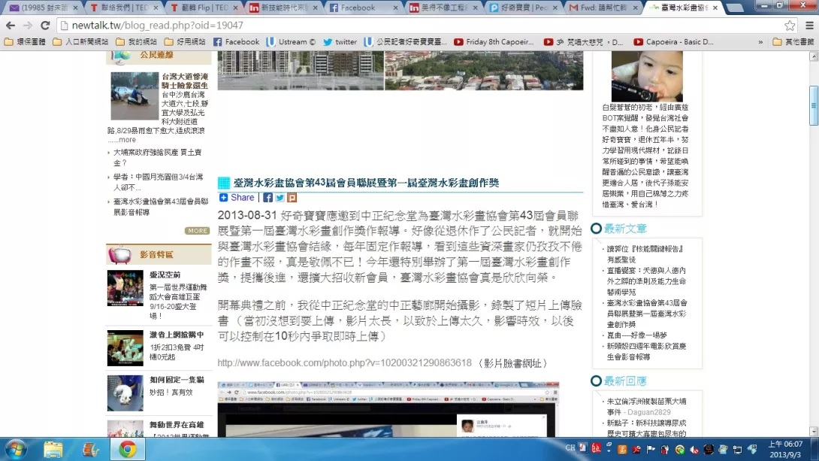Open the Action Center flag tray icon
Screen dimensions: 819x461
[651, 449]
